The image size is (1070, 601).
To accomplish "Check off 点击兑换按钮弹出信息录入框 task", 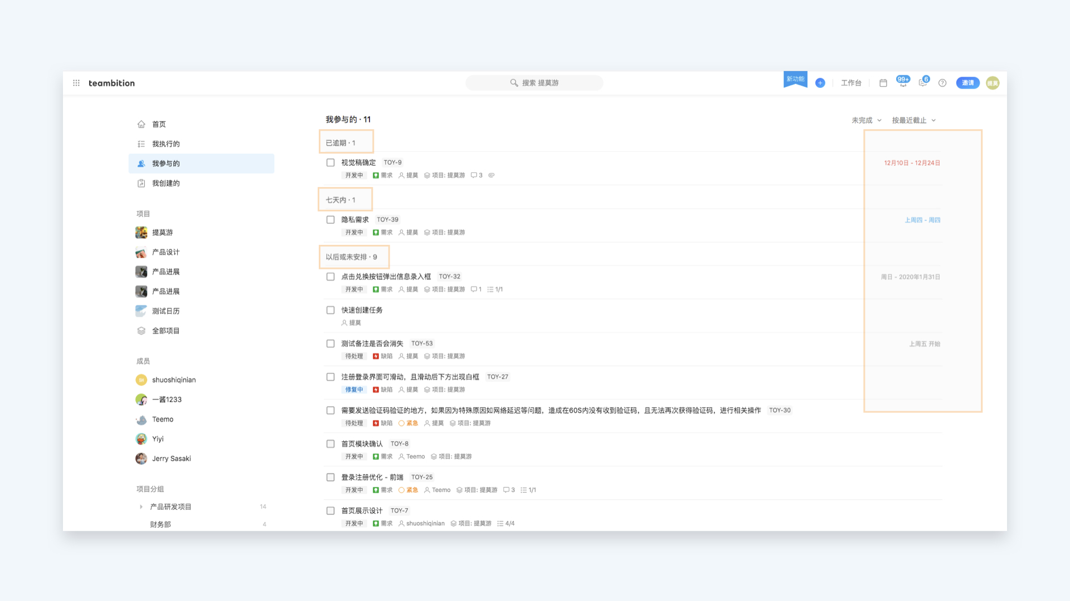I will [x=330, y=277].
